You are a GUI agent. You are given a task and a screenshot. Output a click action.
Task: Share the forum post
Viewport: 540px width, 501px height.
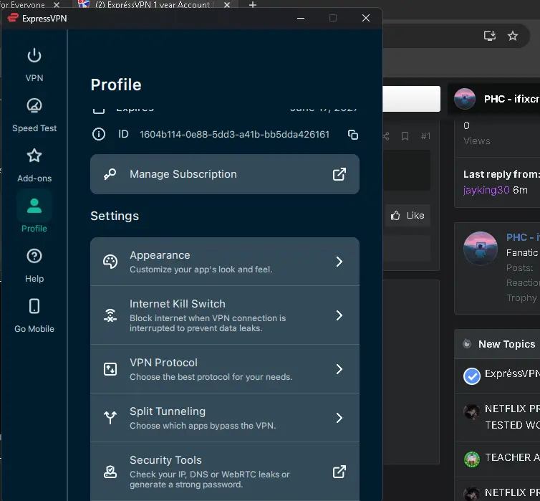pos(386,136)
